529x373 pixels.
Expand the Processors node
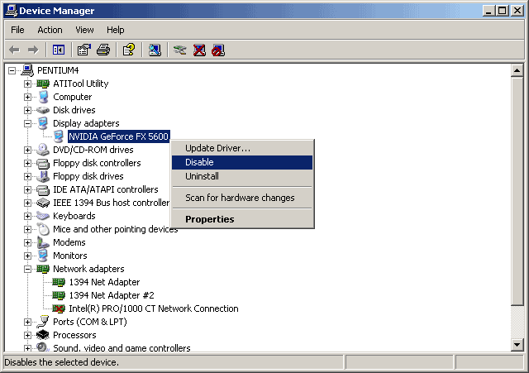coord(27,335)
